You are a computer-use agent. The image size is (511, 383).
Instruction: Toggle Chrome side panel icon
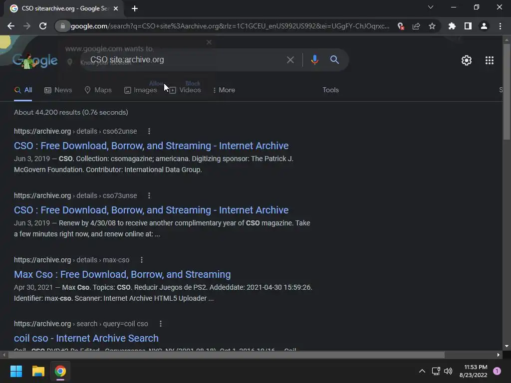click(x=468, y=26)
